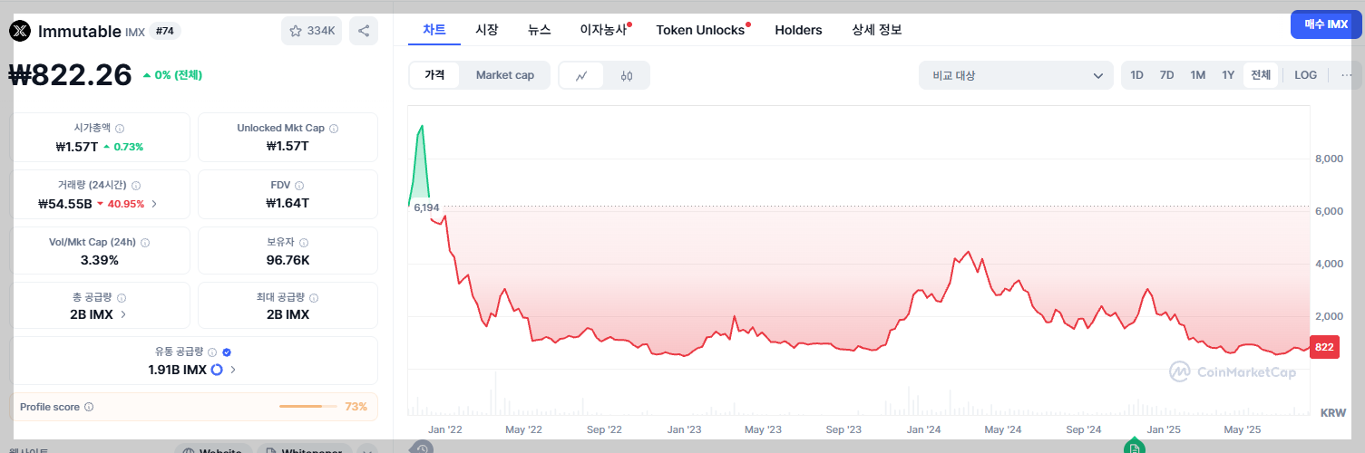Open the share icon button
The image size is (1365, 453).
pos(364,31)
